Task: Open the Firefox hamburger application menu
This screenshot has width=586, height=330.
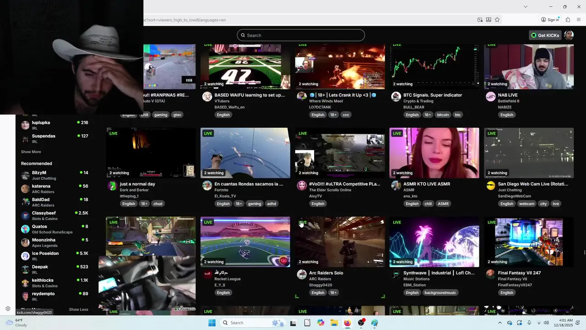Action: [x=579, y=20]
